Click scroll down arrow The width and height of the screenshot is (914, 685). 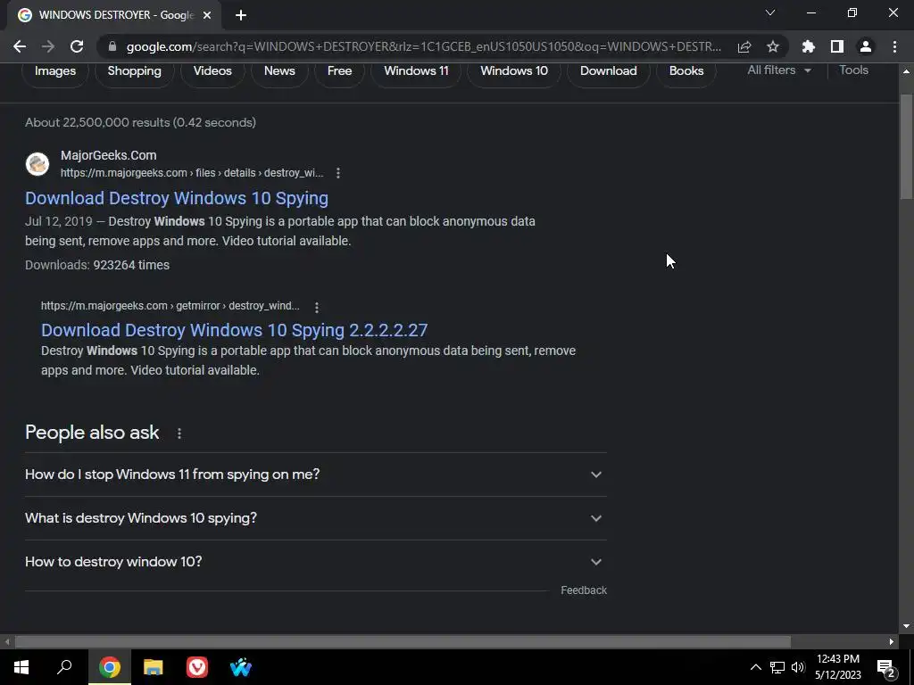coord(907,627)
